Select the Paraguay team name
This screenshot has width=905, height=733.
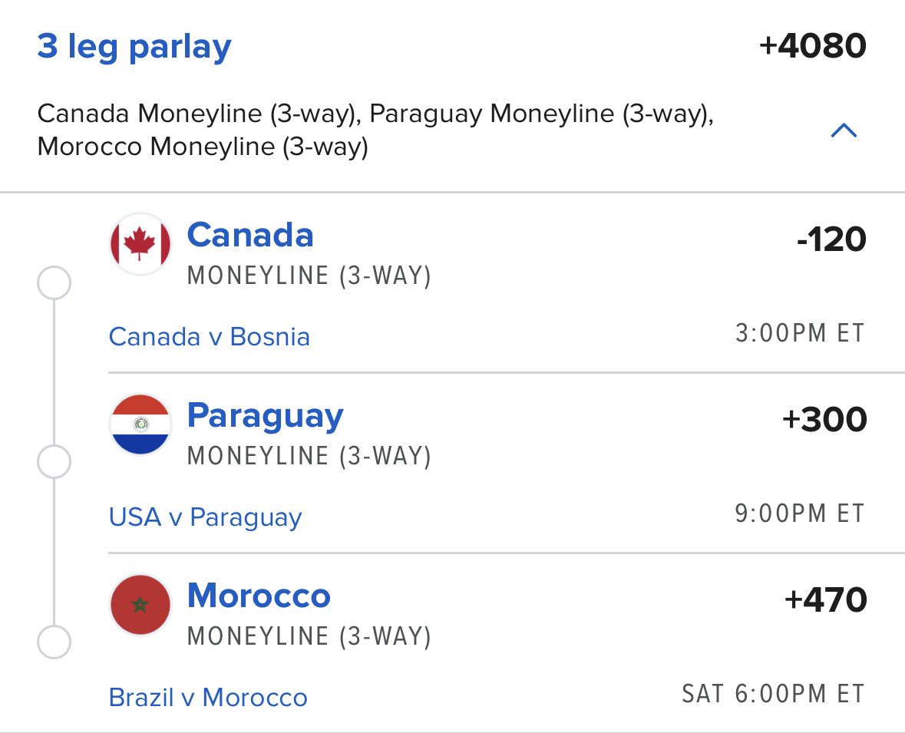point(265,417)
